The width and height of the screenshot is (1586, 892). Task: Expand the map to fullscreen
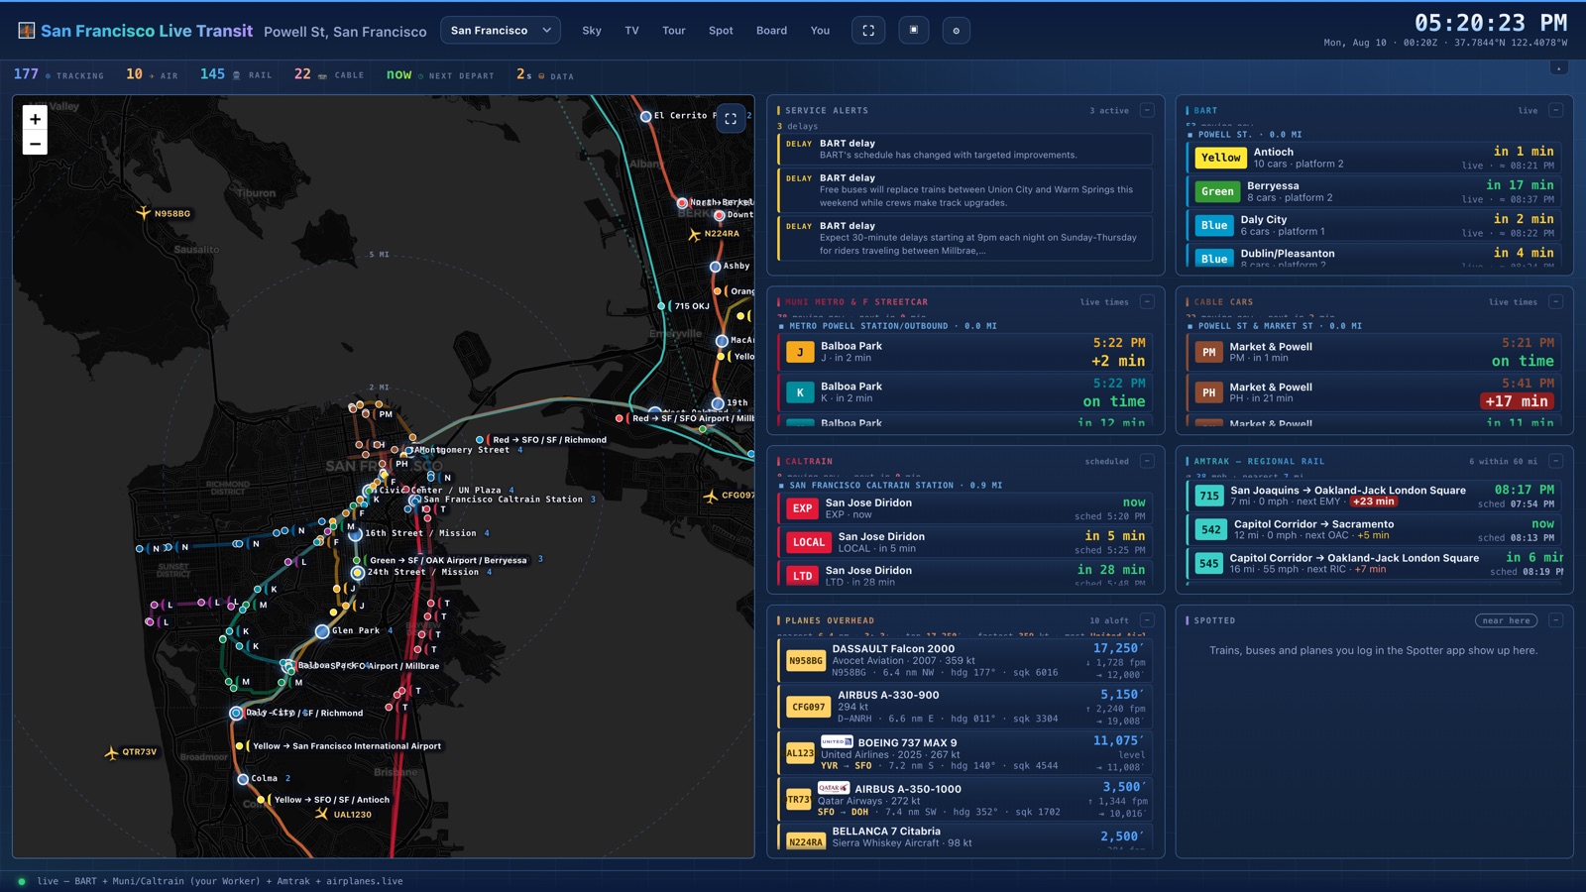pyautogui.click(x=731, y=118)
